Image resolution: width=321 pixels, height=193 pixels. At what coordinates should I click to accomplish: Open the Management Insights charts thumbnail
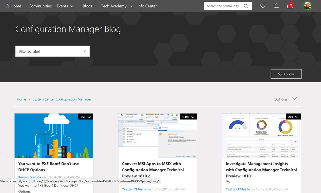[261, 136]
